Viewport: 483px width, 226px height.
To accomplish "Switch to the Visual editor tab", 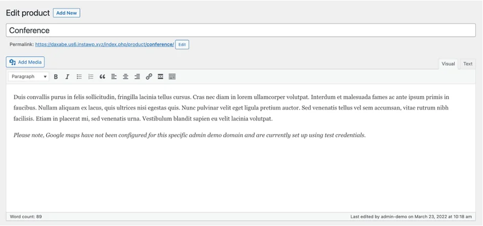I will coord(448,64).
